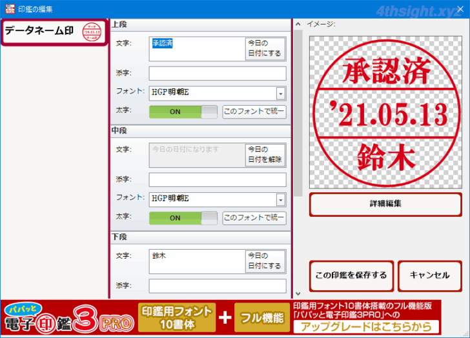Screen dimensions: 470x338
Task: Click 中段 このフォントで統一 button
Action: click(x=254, y=218)
